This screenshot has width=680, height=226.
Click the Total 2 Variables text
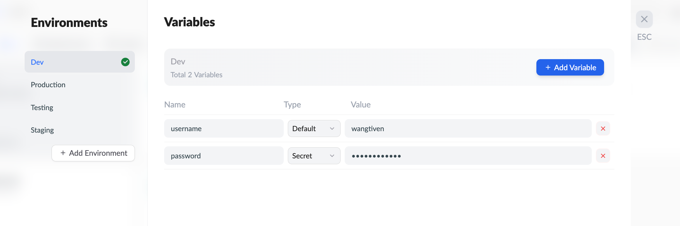point(196,75)
